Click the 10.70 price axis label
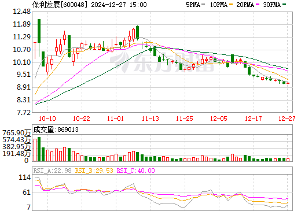This screenshot has height=211, width=301. [21, 50]
